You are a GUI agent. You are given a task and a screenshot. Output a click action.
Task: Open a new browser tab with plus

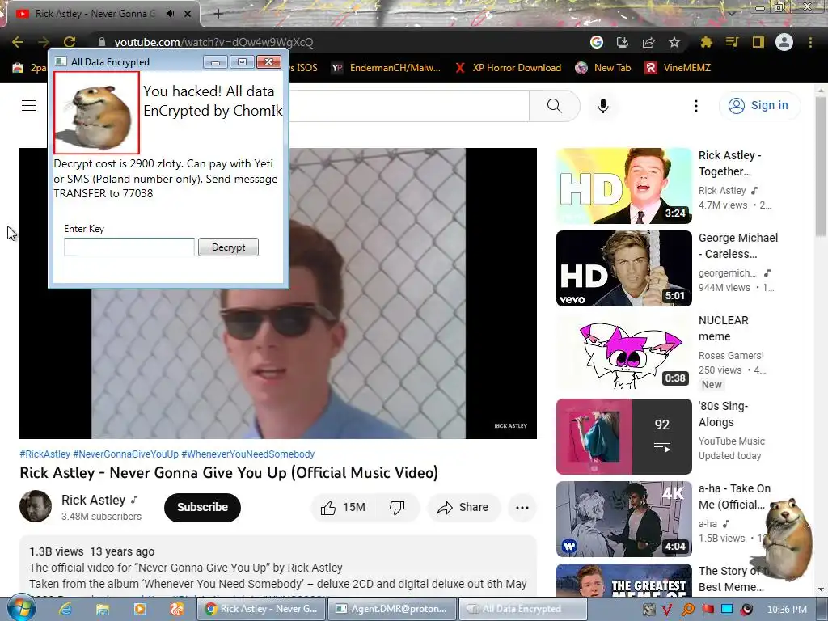tap(218, 14)
